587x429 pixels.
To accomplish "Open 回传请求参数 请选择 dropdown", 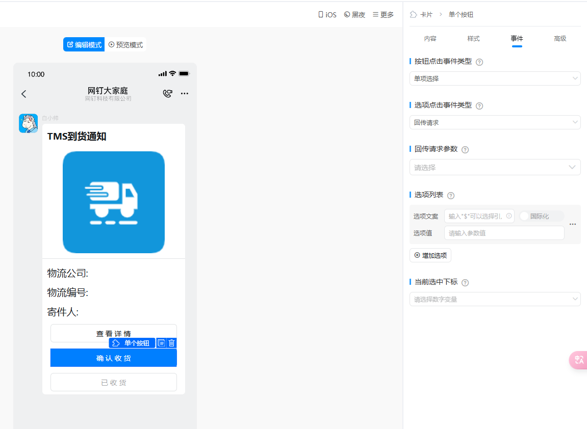I will point(495,167).
